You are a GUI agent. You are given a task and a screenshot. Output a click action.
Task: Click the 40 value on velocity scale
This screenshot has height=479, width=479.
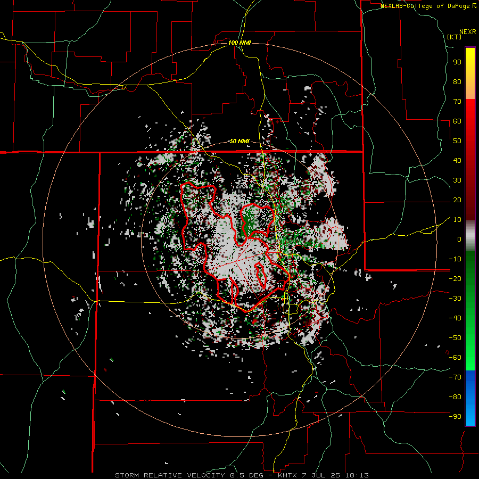point(457,160)
